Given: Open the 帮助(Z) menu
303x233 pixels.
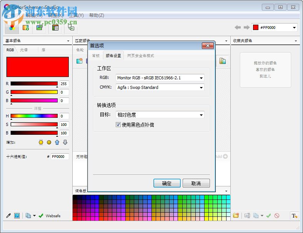Looking at the screenshot, I should coord(97,15).
